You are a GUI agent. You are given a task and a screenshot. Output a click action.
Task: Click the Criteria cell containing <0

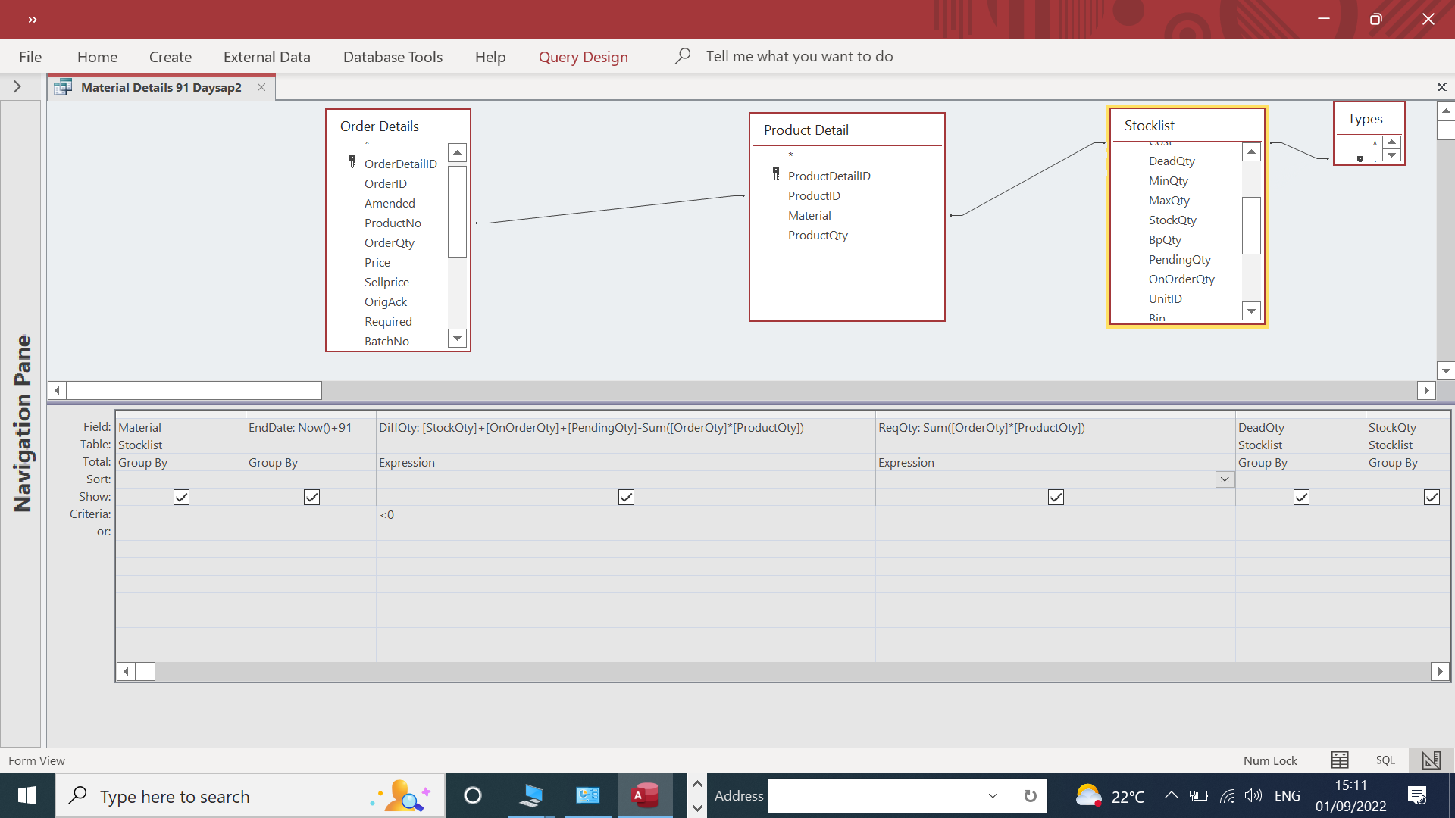point(625,514)
